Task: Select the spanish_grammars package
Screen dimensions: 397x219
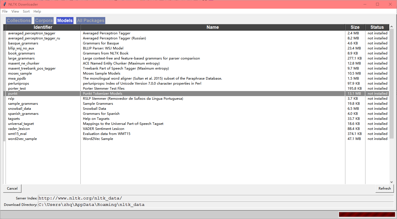Action: pos(23,114)
